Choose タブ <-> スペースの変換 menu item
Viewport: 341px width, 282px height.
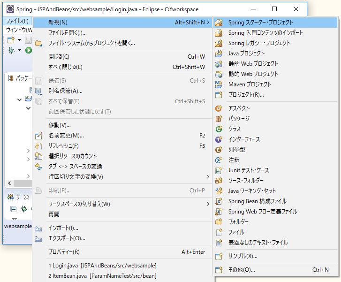[x=122, y=167]
